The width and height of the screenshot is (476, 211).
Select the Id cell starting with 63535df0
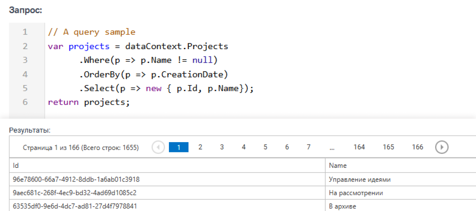75,206
